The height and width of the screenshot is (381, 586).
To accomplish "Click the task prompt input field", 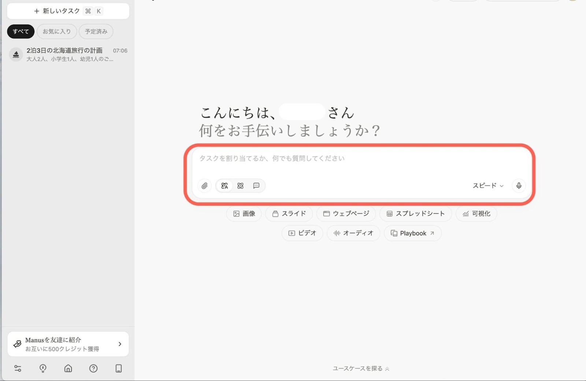I will click(361, 161).
